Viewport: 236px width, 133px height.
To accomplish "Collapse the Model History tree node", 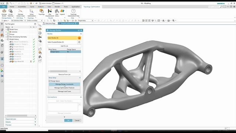I will [x=6, y=40].
